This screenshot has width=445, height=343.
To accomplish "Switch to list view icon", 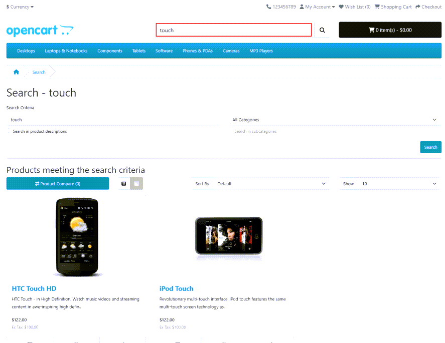I will (x=124, y=184).
